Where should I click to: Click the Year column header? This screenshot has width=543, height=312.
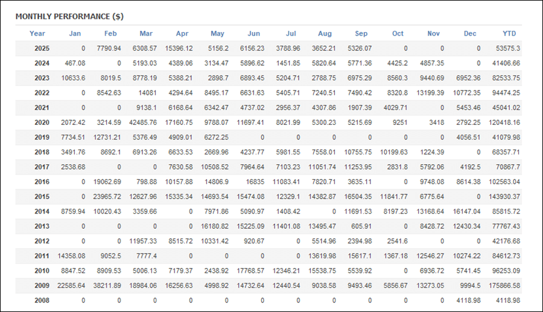point(37,34)
